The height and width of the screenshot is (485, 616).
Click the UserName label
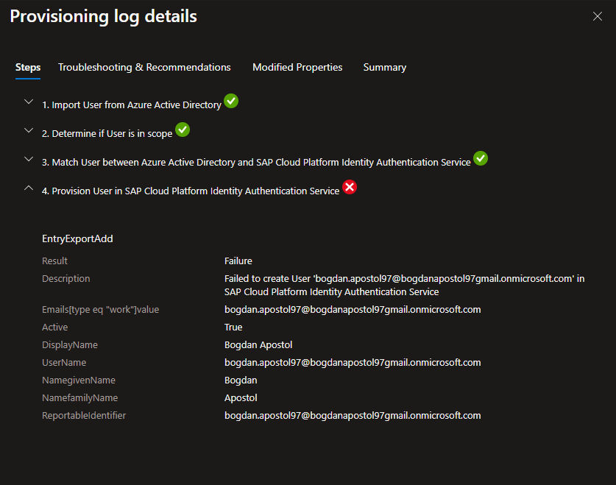64,363
